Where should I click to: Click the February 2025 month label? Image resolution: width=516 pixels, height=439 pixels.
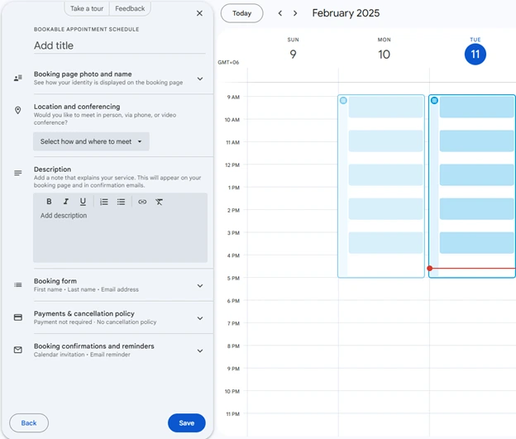[x=346, y=13]
